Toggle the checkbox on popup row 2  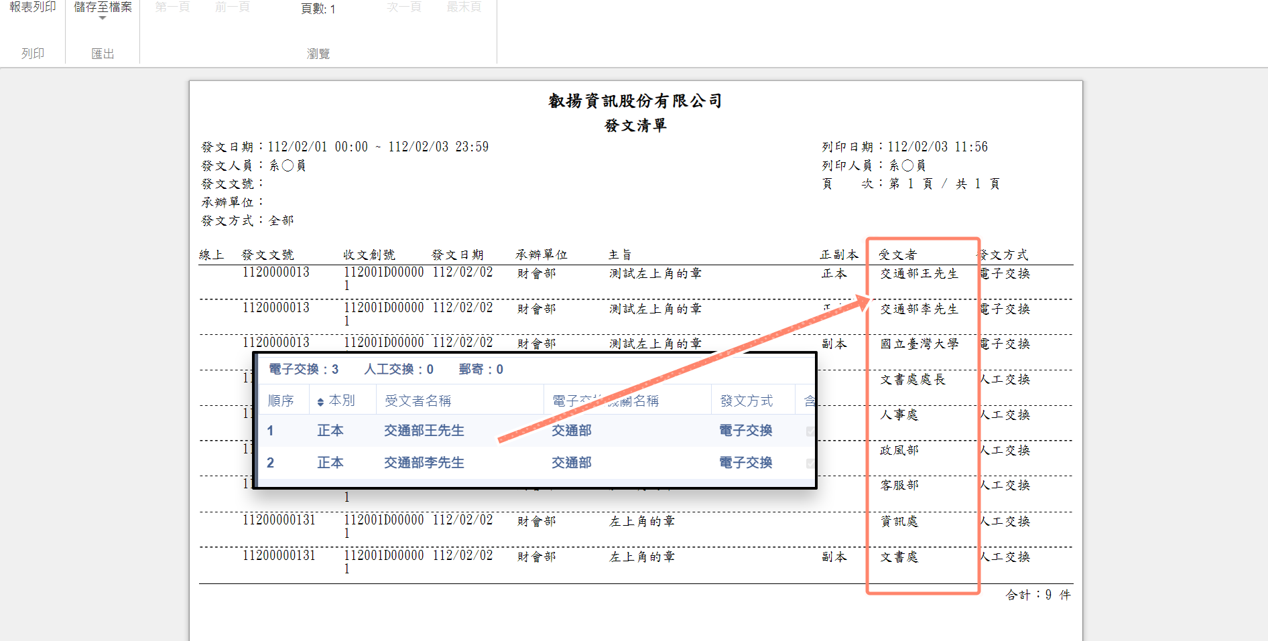click(x=810, y=464)
